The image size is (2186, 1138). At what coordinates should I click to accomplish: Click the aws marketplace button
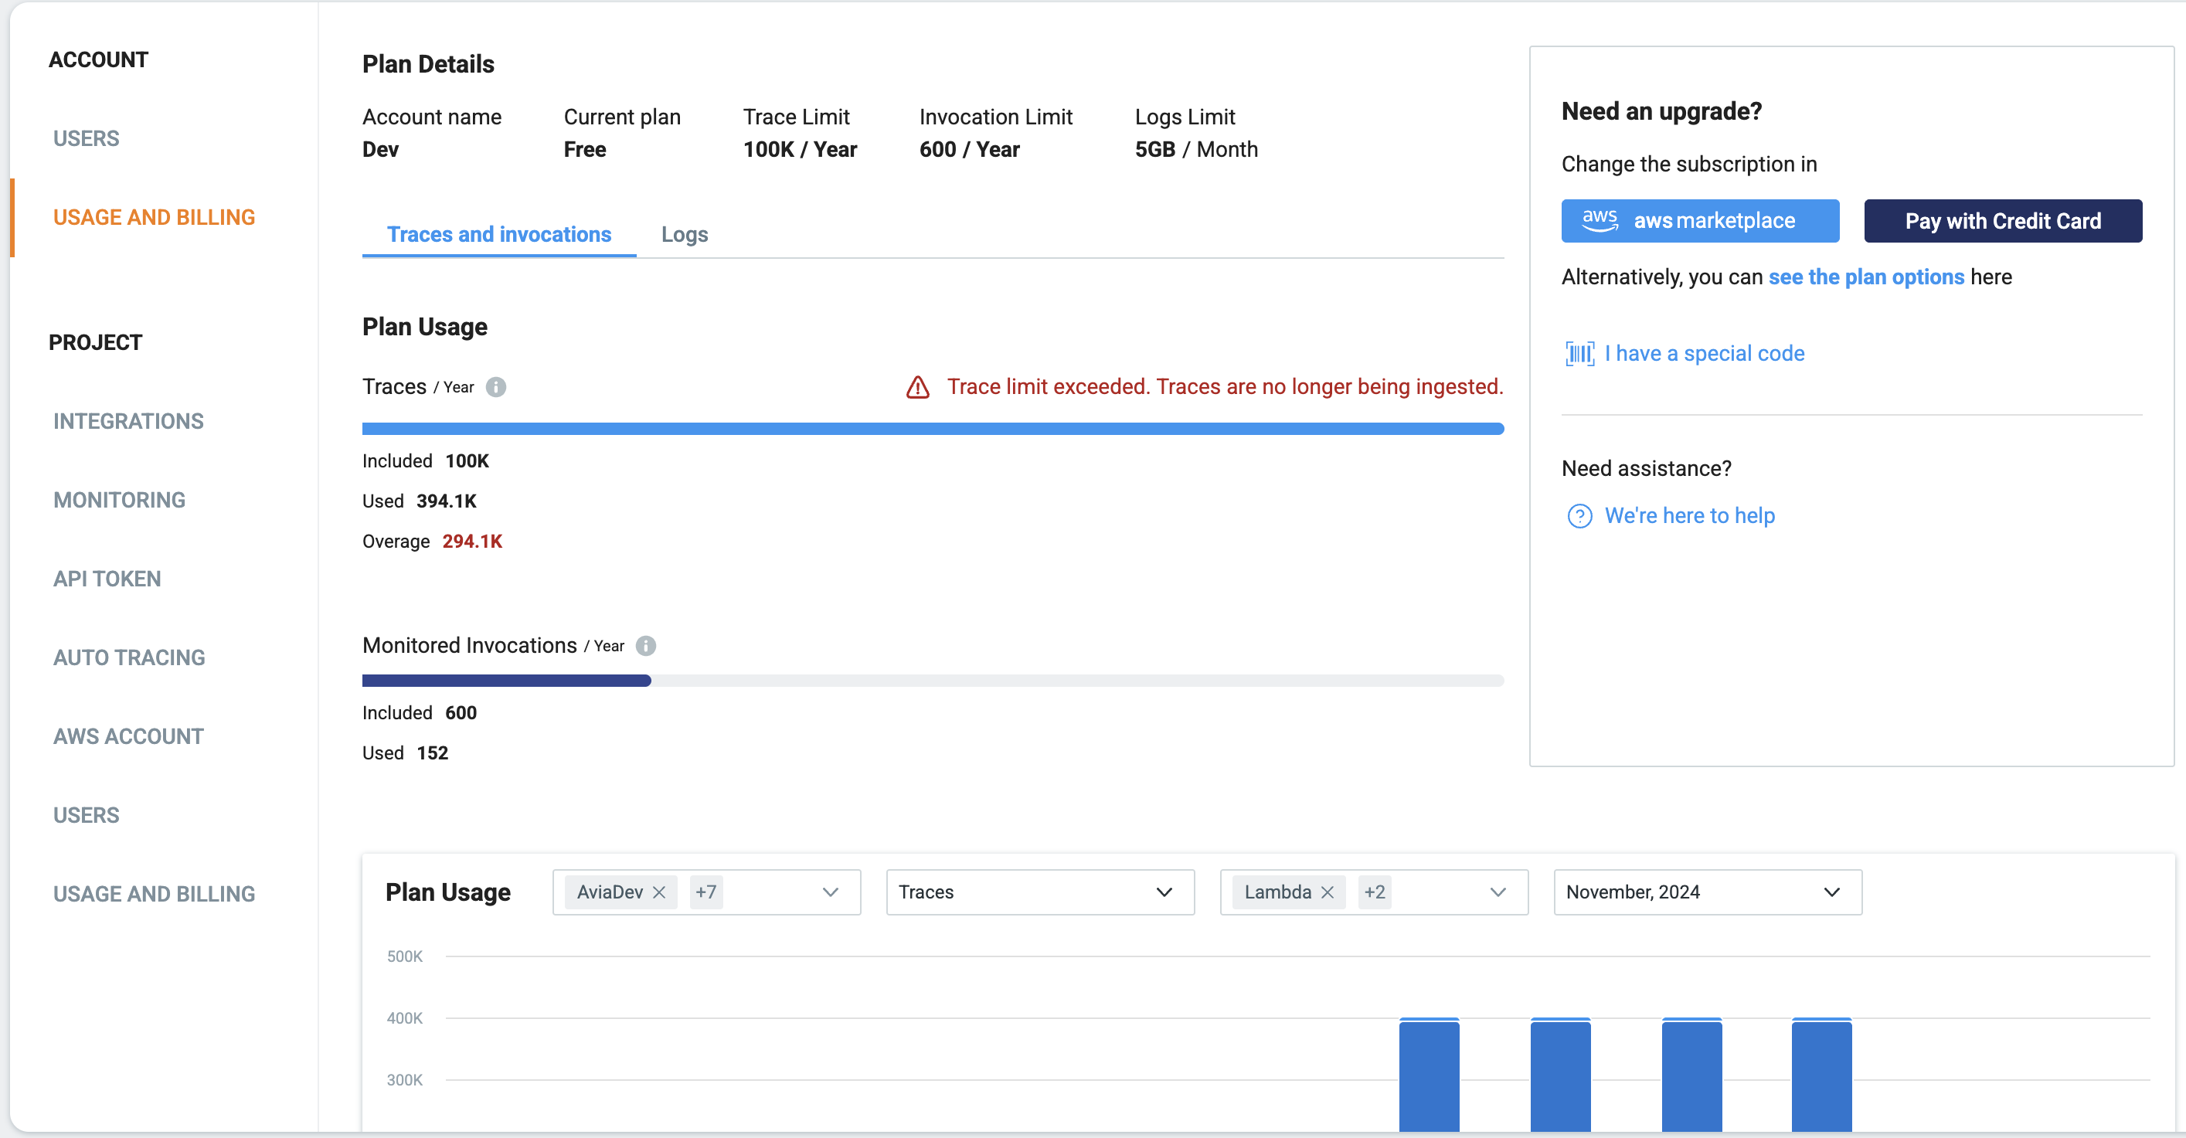tap(1700, 221)
